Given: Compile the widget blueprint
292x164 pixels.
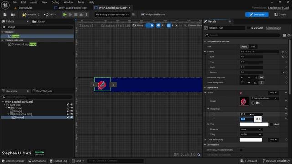Looking at the screenshot, I should tap(29, 15).
